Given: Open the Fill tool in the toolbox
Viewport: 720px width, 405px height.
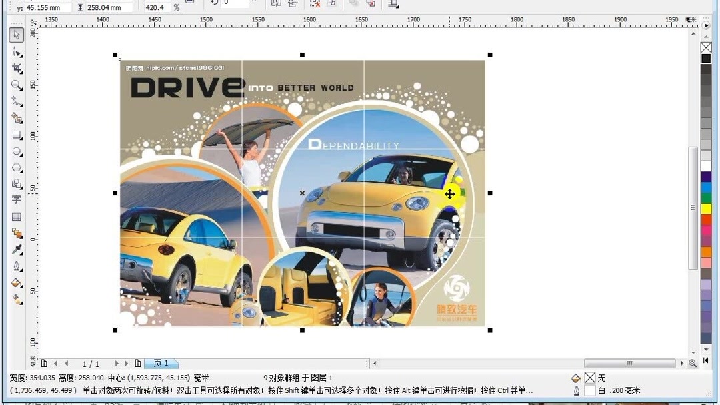Looking at the screenshot, I should pos(16,282).
